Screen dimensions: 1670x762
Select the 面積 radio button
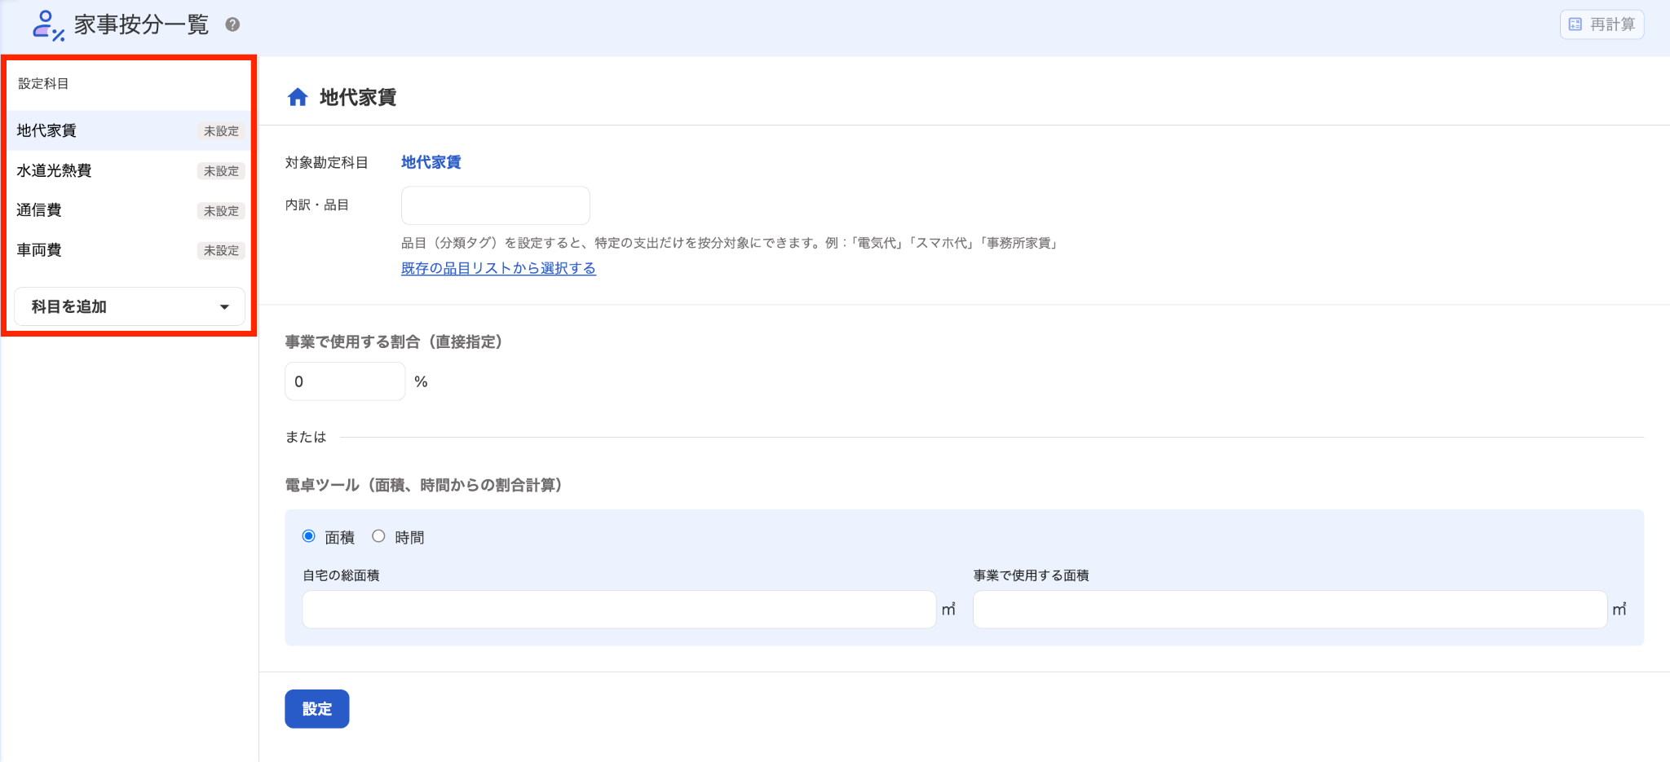(309, 536)
